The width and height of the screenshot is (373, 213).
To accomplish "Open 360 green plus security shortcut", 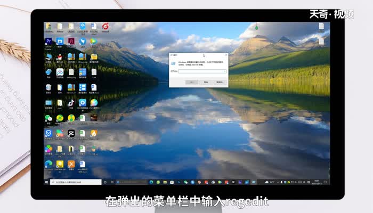I will point(60,118).
